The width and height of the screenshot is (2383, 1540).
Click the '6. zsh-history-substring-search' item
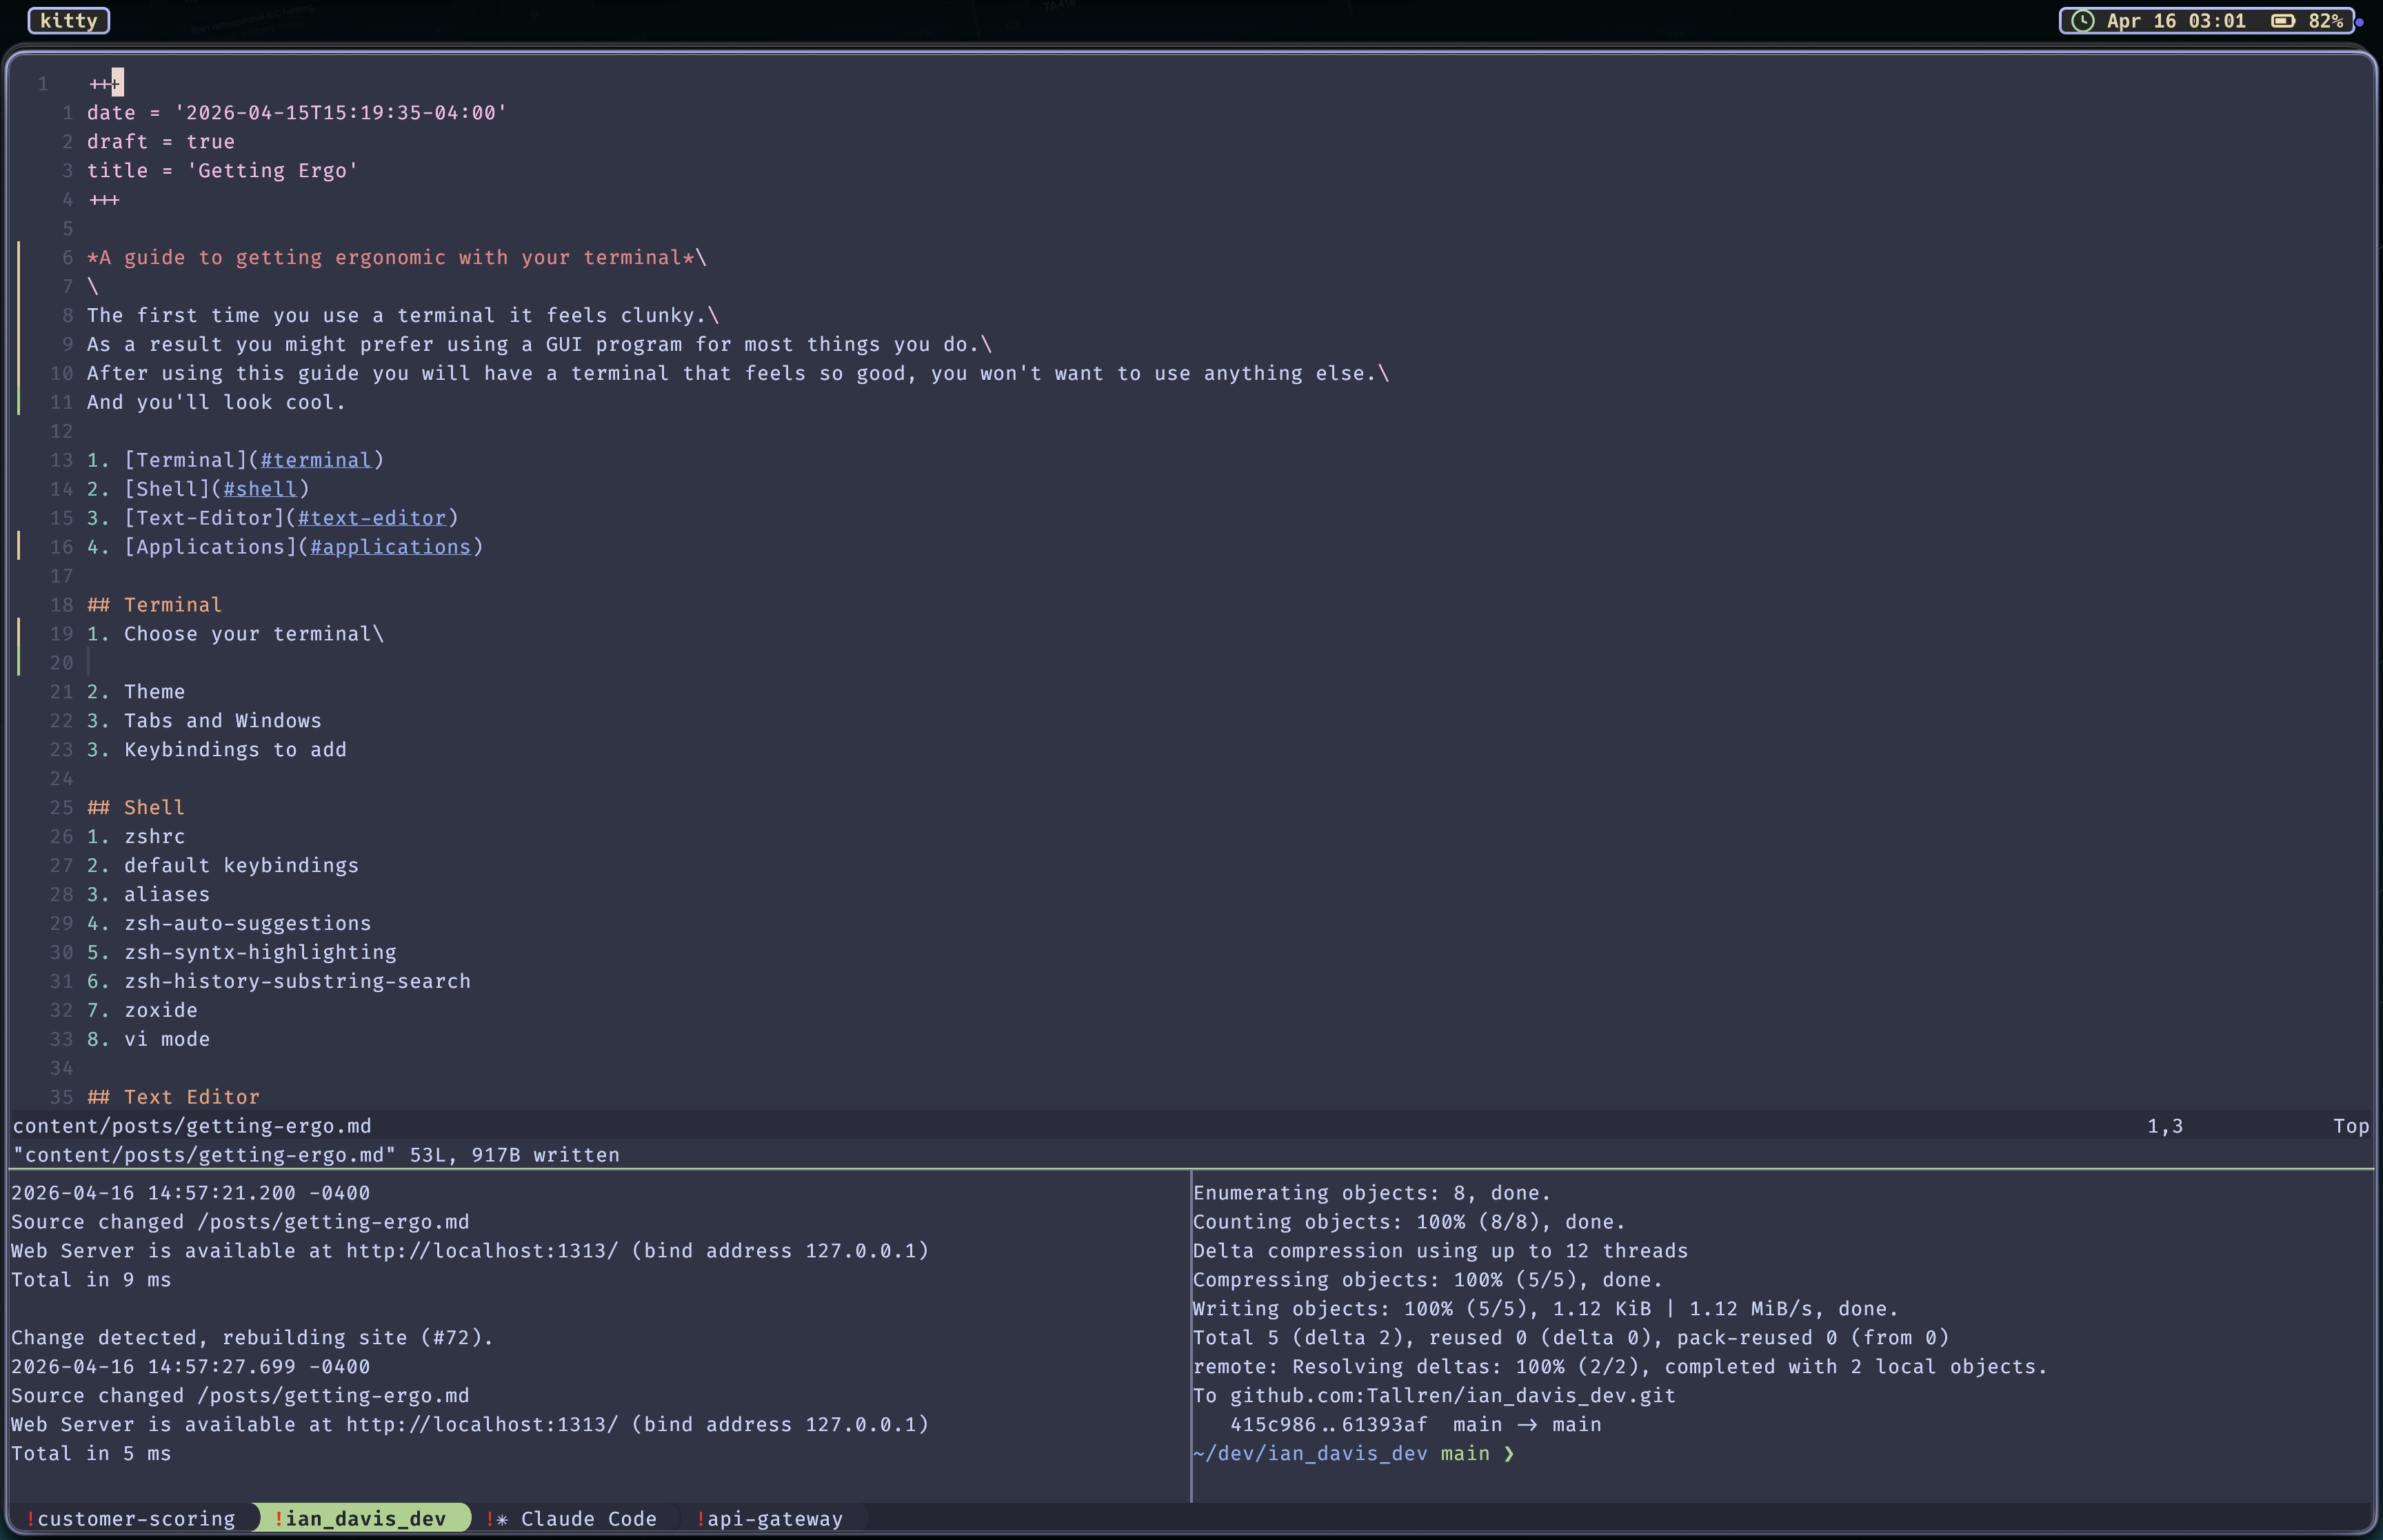(279, 982)
